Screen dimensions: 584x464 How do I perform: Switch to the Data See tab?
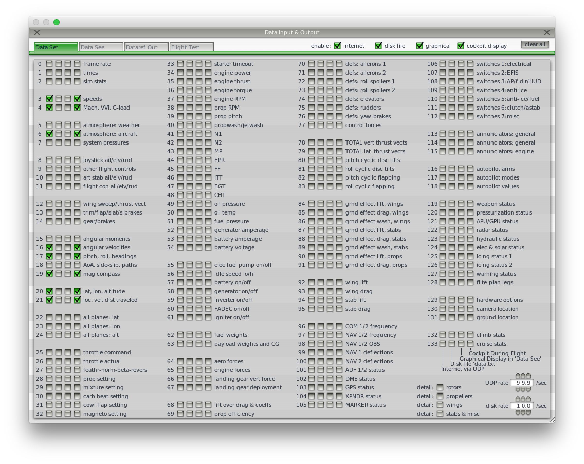101,47
